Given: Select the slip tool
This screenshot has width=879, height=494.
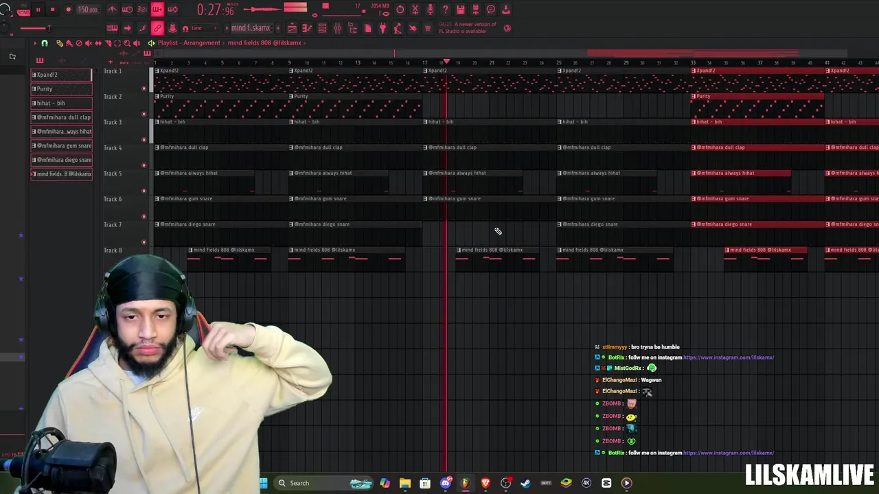Looking at the screenshot, I should pyautogui.click(x=98, y=43).
